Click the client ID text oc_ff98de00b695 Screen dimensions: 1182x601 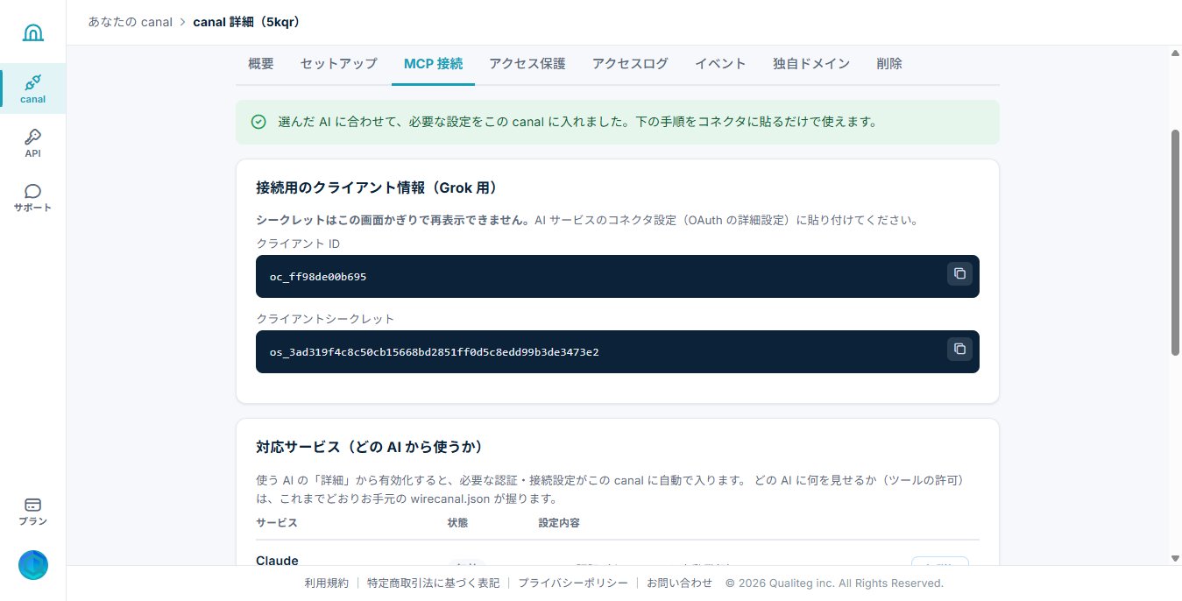(x=318, y=277)
